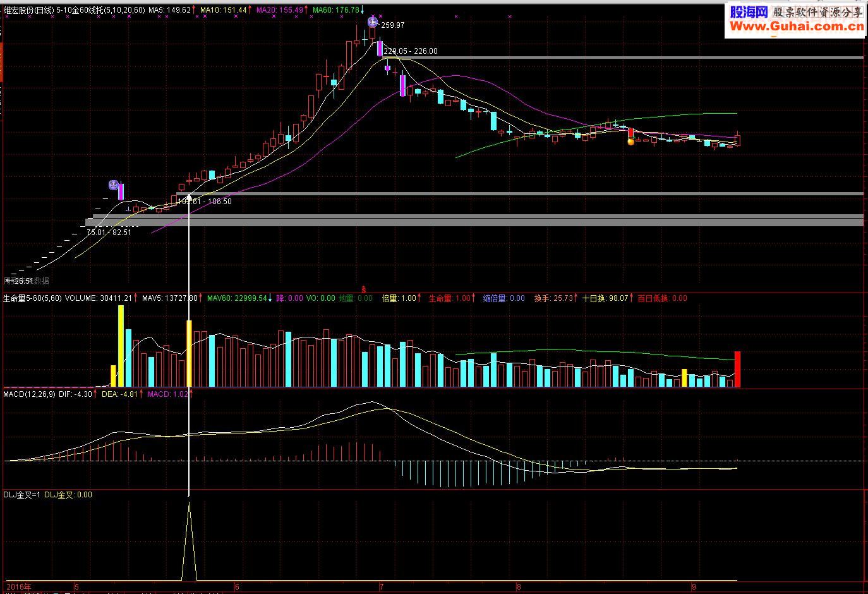
Task: Click the yellow DLJ golden cross spike
Action: (x=189, y=542)
